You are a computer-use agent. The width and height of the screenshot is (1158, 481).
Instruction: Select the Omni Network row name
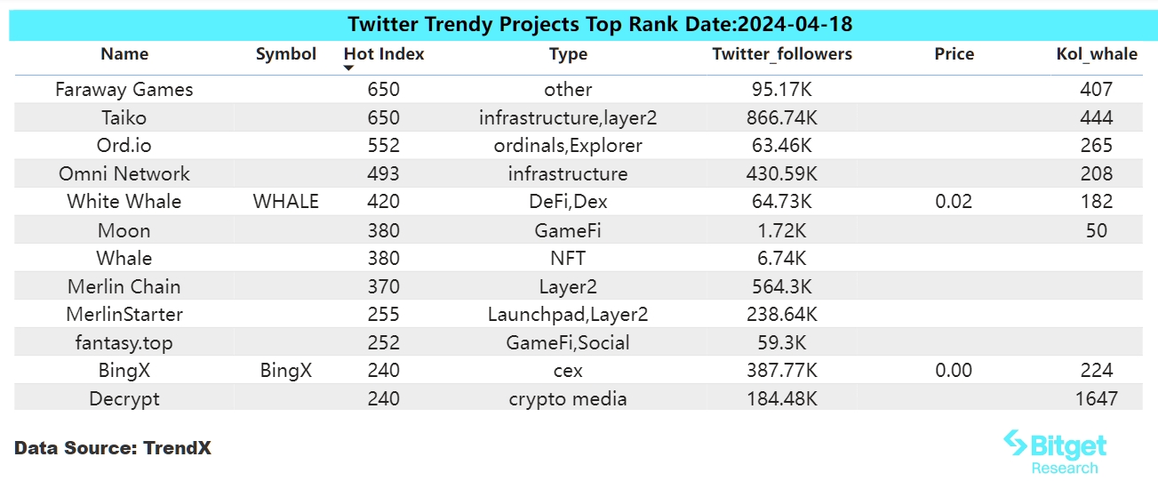tap(124, 173)
